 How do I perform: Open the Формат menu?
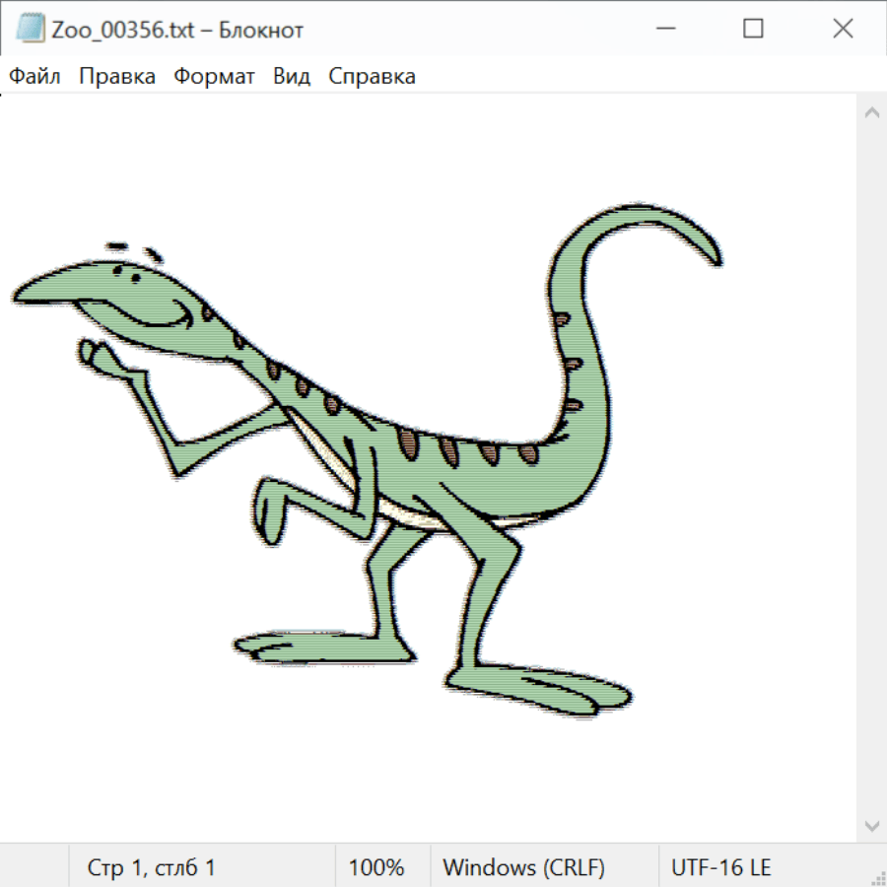pos(214,77)
